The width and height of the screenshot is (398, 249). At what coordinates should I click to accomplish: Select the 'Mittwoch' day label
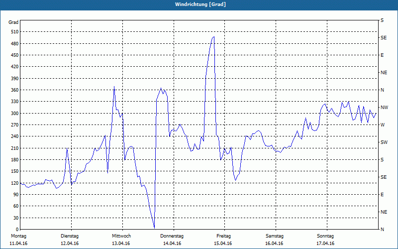tap(121, 236)
